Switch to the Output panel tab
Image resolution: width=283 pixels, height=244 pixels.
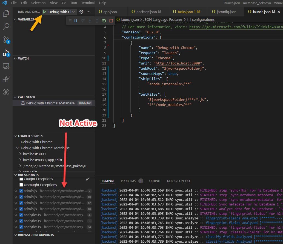tap(155, 181)
